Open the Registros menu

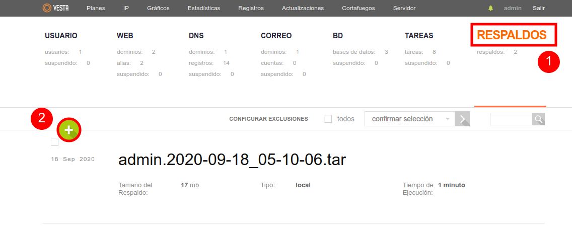[251, 8]
